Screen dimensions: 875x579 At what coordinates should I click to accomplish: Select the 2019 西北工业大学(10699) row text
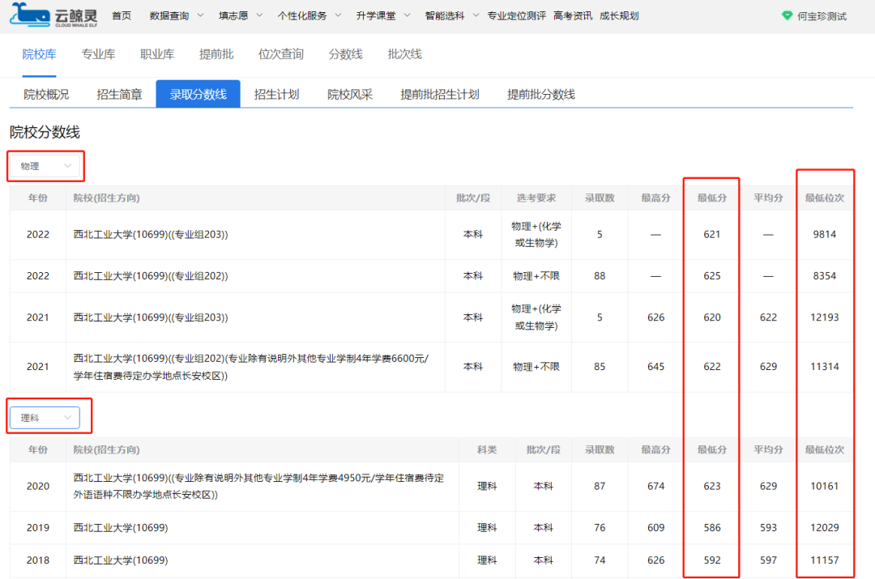121,528
